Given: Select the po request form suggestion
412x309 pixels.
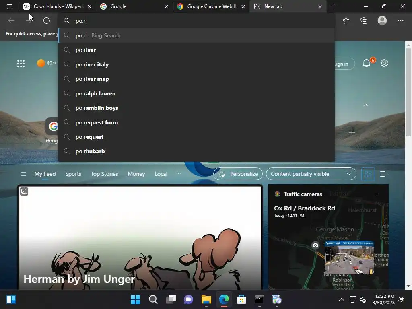Looking at the screenshot, I should point(196,122).
